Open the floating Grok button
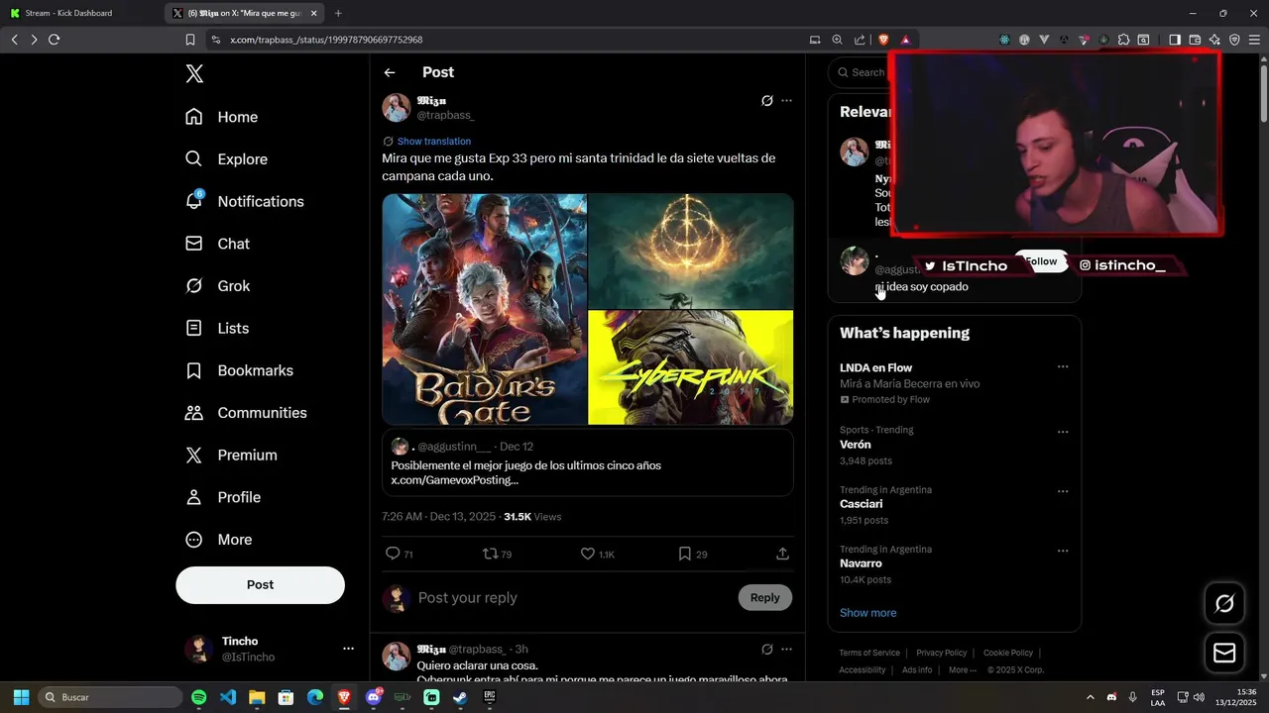This screenshot has width=1269, height=713. (x=1224, y=604)
